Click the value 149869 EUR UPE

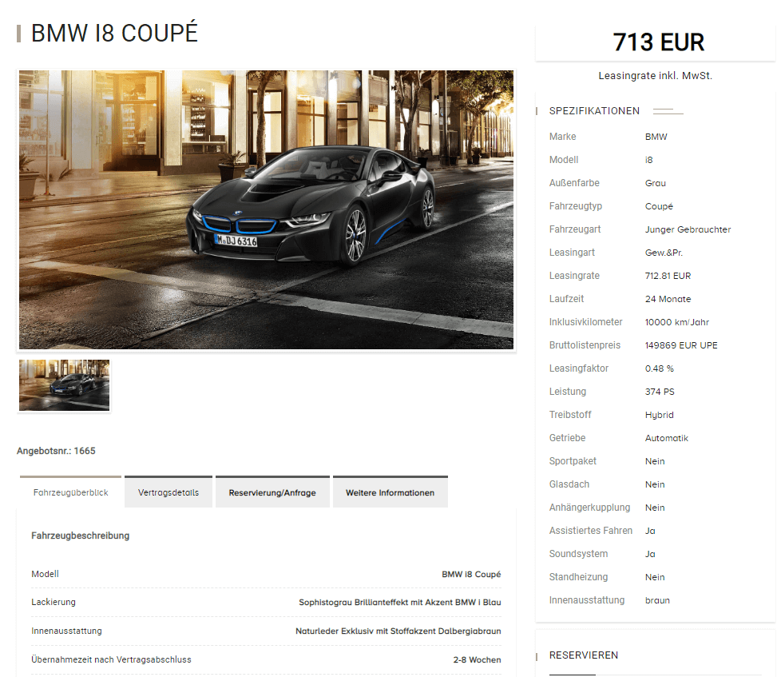(x=681, y=345)
